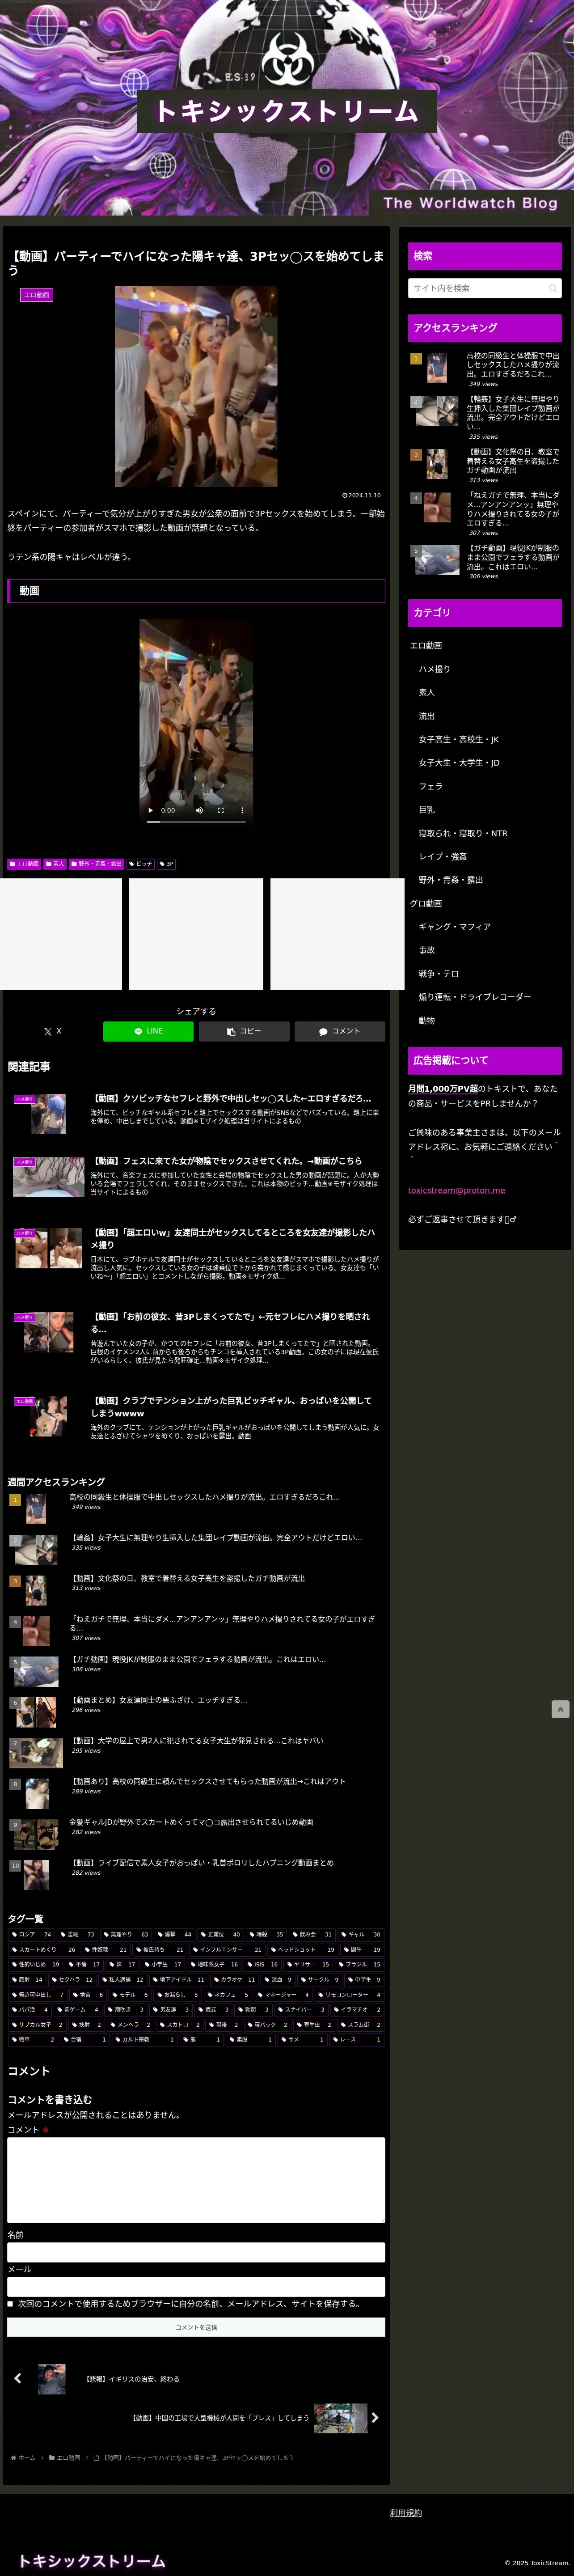Focus the サイト内を検索 search field
This screenshot has width=574, height=2576.
pyautogui.click(x=484, y=288)
